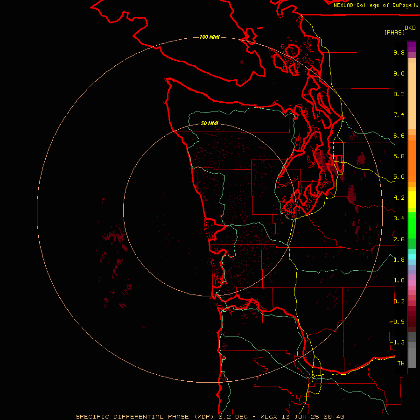This screenshot has width=420, height=420.
Task: Click the KLGX radar site identifier
Action: pos(268,417)
